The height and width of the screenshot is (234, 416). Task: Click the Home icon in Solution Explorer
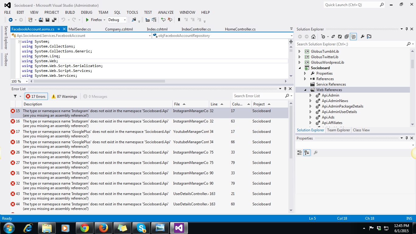point(313,37)
